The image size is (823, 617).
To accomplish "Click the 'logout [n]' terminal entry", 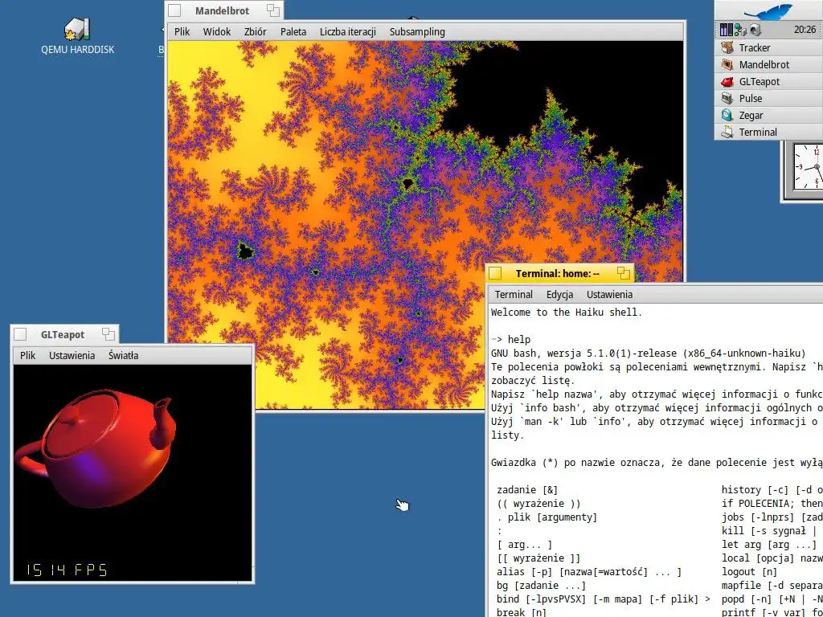I will (x=749, y=572).
